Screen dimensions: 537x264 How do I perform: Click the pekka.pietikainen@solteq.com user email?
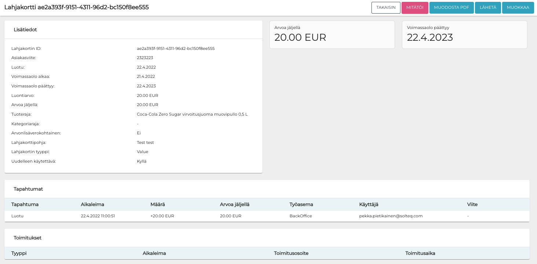coord(391,216)
